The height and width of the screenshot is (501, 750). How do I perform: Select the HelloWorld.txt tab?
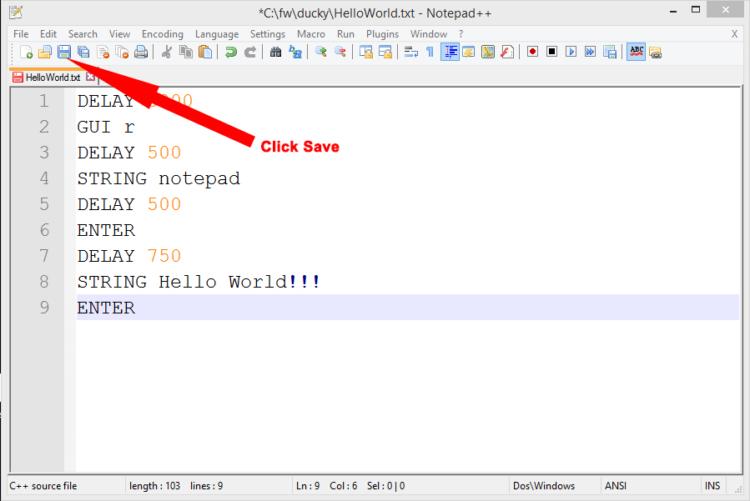[53, 77]
